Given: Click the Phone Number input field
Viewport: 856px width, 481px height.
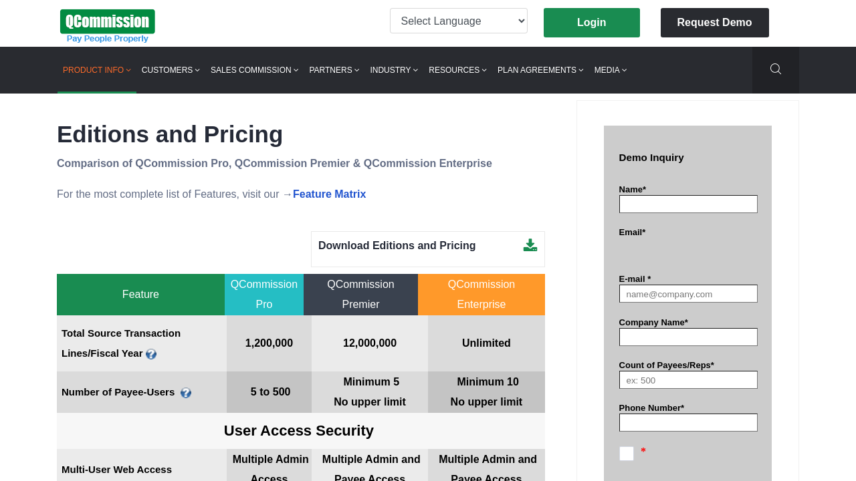Looking at the screenshot, I should tap(687, 423).
